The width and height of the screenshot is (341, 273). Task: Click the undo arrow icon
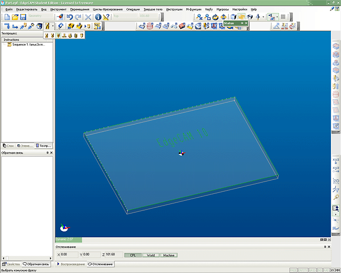(70, 17)
